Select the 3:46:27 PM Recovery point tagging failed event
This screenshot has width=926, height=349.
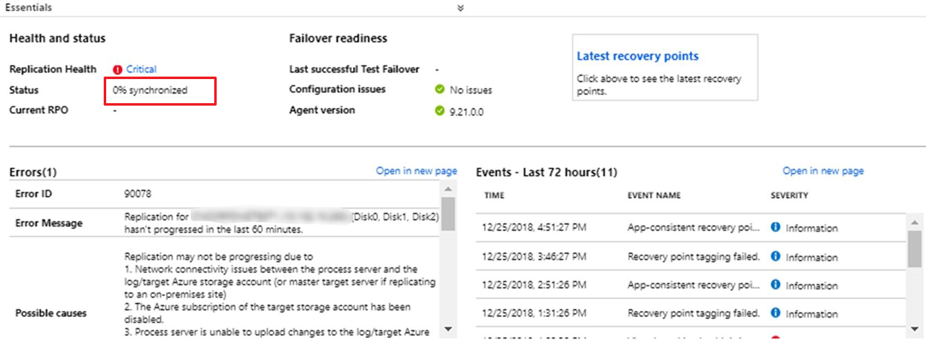pos(693,256)
